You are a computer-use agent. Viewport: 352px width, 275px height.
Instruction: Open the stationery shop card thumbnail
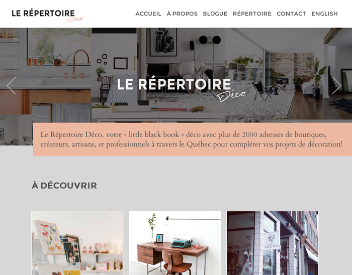coord(77,243)
